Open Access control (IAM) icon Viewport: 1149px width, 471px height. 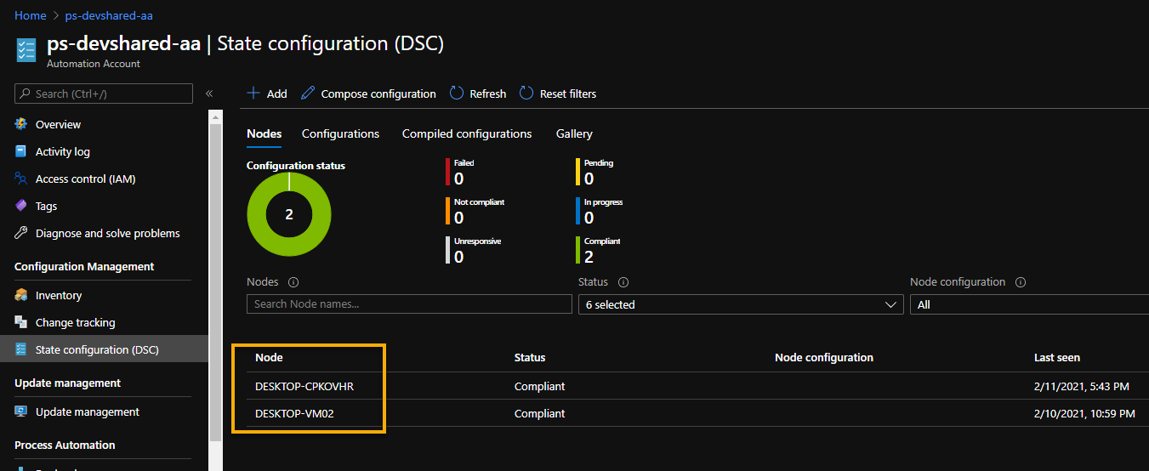click(x=21, y=179)
